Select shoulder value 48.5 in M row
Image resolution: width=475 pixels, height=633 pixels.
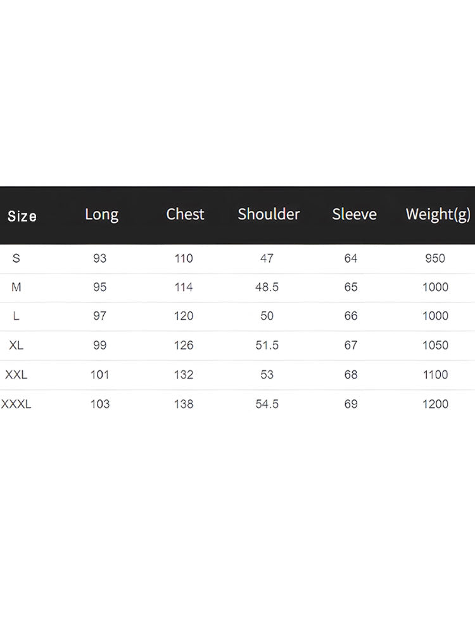click(267, 287)
